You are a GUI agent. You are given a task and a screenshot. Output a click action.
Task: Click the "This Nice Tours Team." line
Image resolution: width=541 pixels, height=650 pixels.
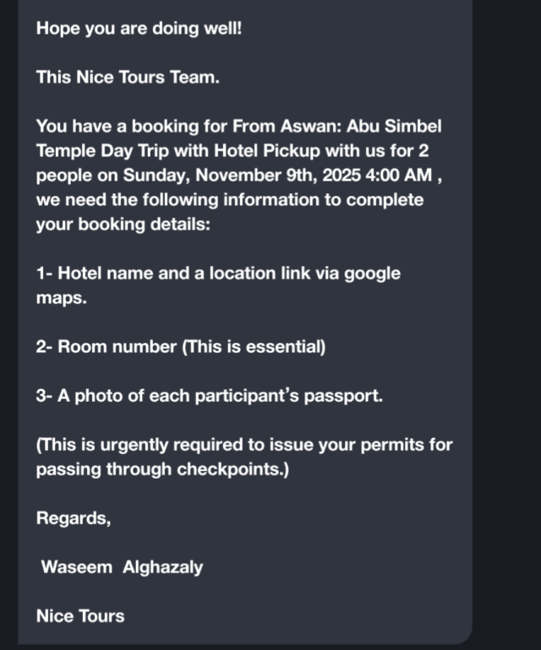[x=128, y=78]
